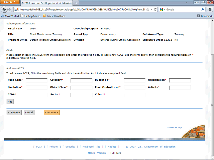Viewport: 214px width, 160px height.
Task: Click the vertical scrollbar thumb
Action: pyautogui.click(x=212, y=105)
